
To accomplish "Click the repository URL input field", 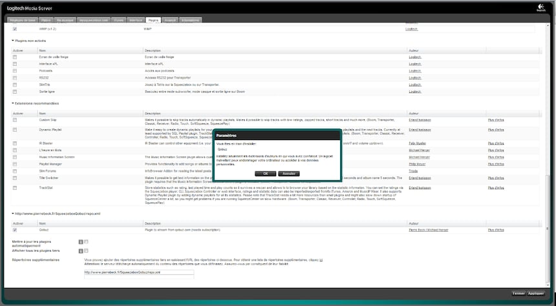I will [x=139, y=272].
